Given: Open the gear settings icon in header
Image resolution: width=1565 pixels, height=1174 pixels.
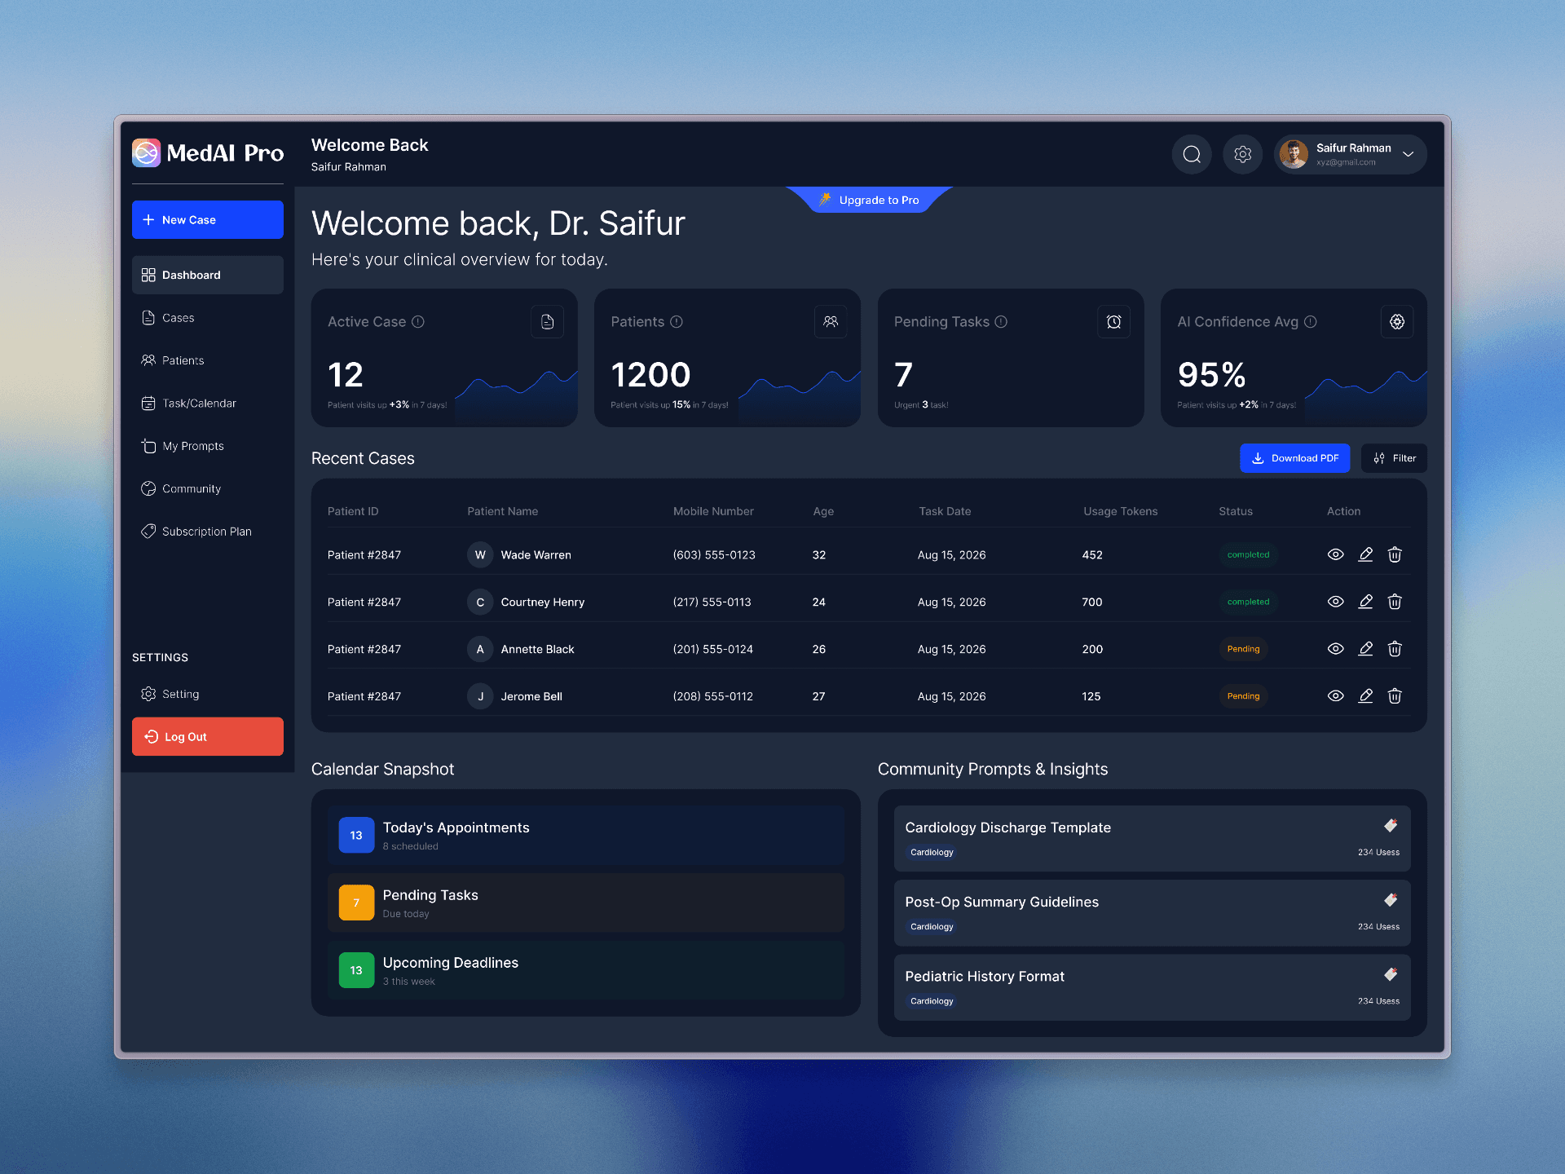Looking at the screenshot, I should point(1242,154).
